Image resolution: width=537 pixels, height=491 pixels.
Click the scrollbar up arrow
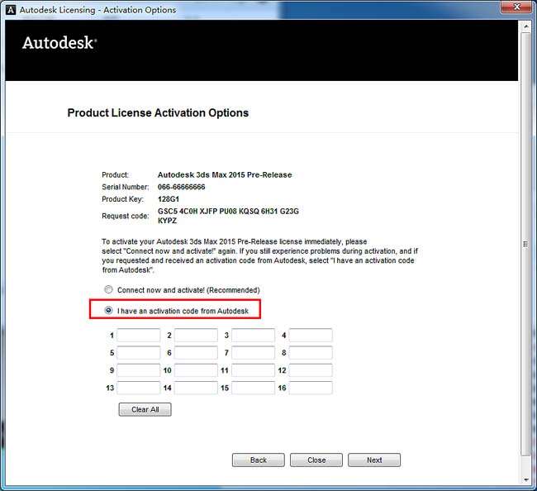coord(526,26)
